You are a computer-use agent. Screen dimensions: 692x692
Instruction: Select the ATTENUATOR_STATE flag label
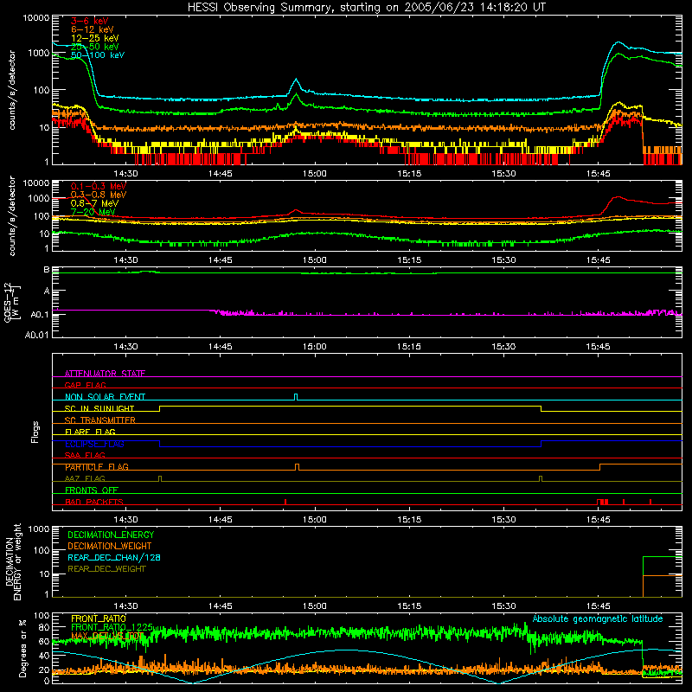pyautogui.click(x=105, y=374)
